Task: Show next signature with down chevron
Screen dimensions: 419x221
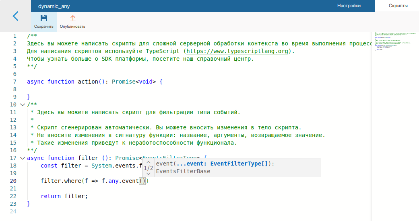Action: tap(149, 174)
